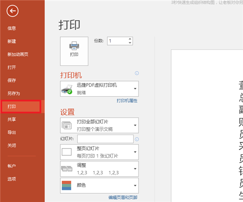Open 帐户 page from sidebar

coord(12,166)
